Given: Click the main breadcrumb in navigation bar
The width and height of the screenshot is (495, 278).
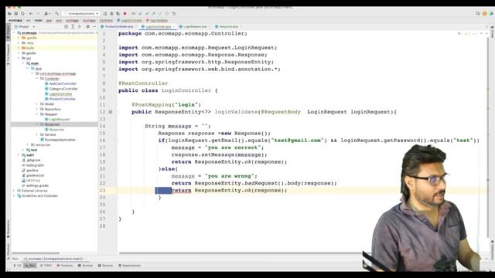Looking at the screenshot, I should click(x=38, y=21).
